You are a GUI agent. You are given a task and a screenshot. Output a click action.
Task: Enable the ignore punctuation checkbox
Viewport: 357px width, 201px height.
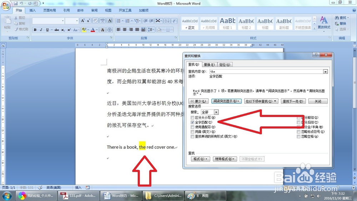click(x=298, y=132)
